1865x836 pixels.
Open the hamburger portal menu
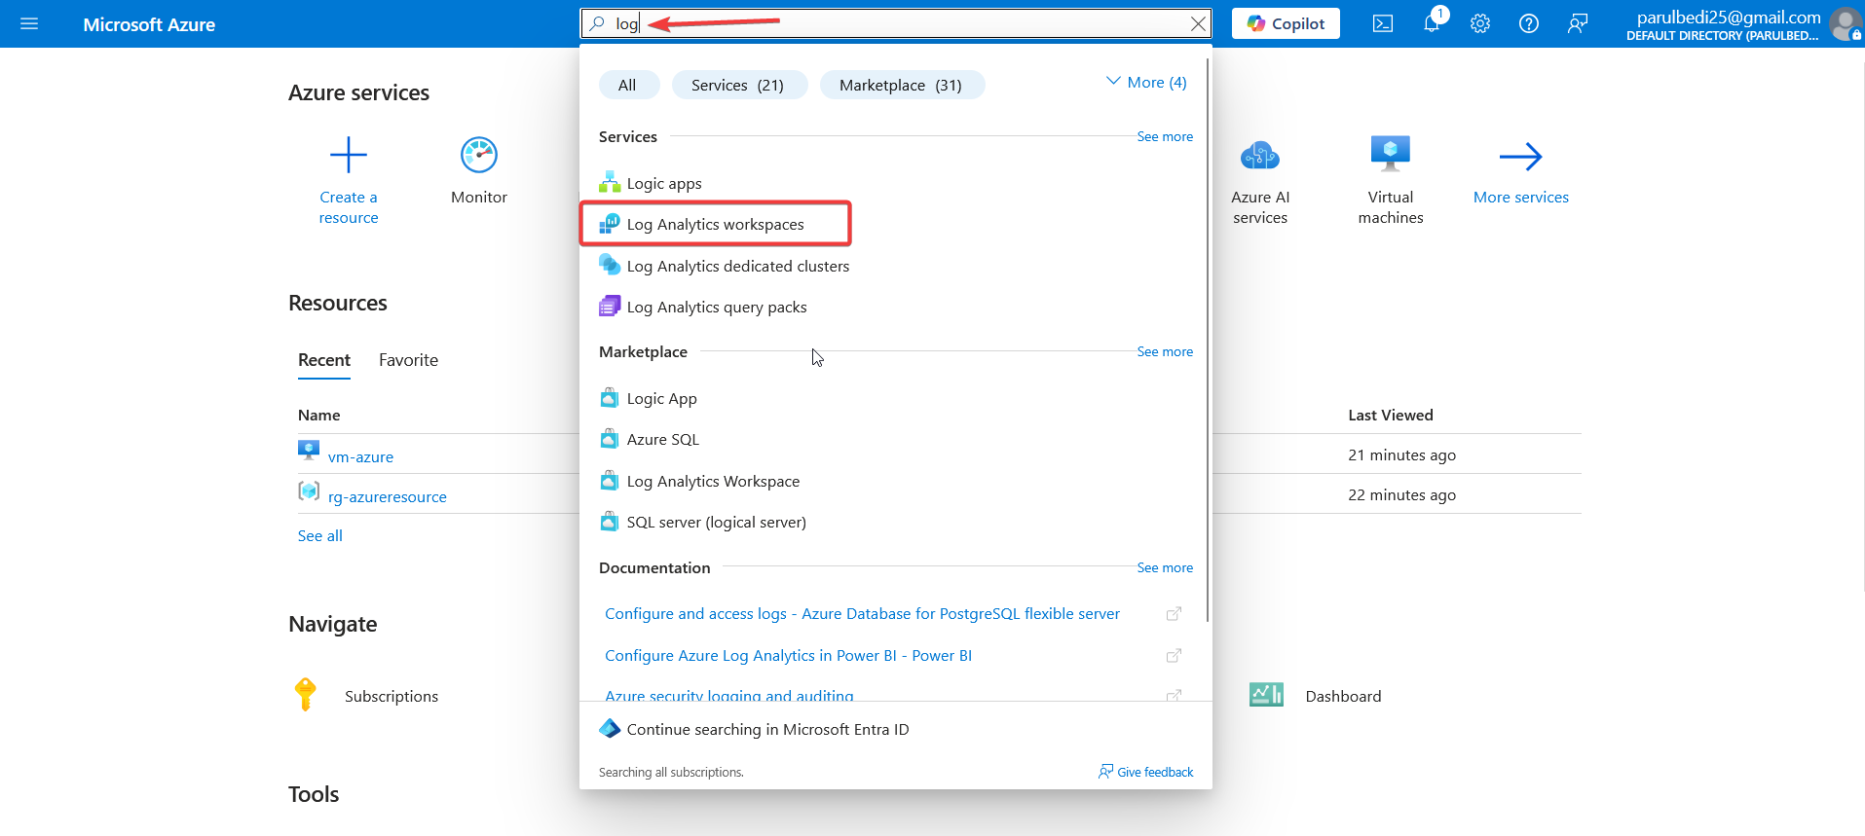tap(29, 23)
